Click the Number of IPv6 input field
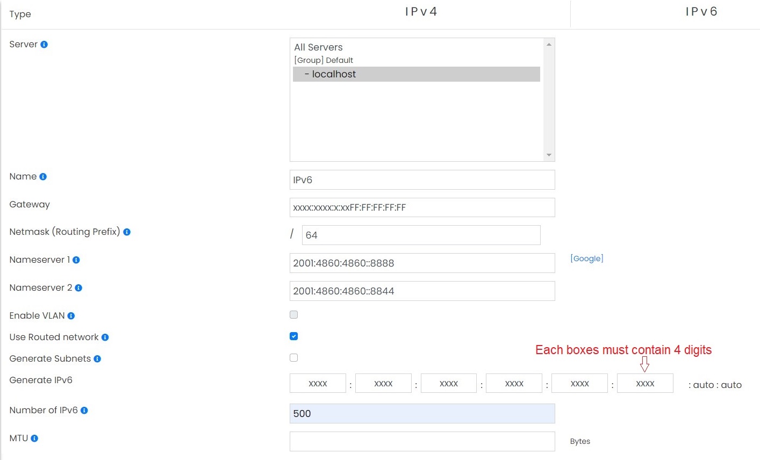Image resolution: width=760 pixels, height=460 pixels. pyautogui.click(x=422, y=413)
